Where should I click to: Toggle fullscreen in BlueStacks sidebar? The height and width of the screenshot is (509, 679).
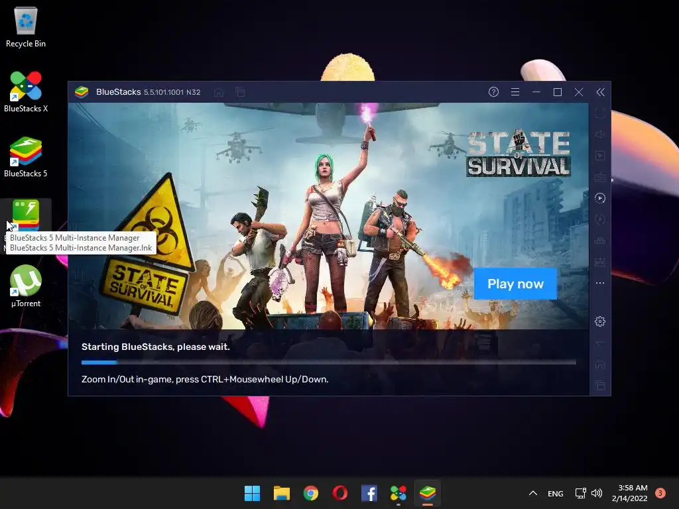599,113
